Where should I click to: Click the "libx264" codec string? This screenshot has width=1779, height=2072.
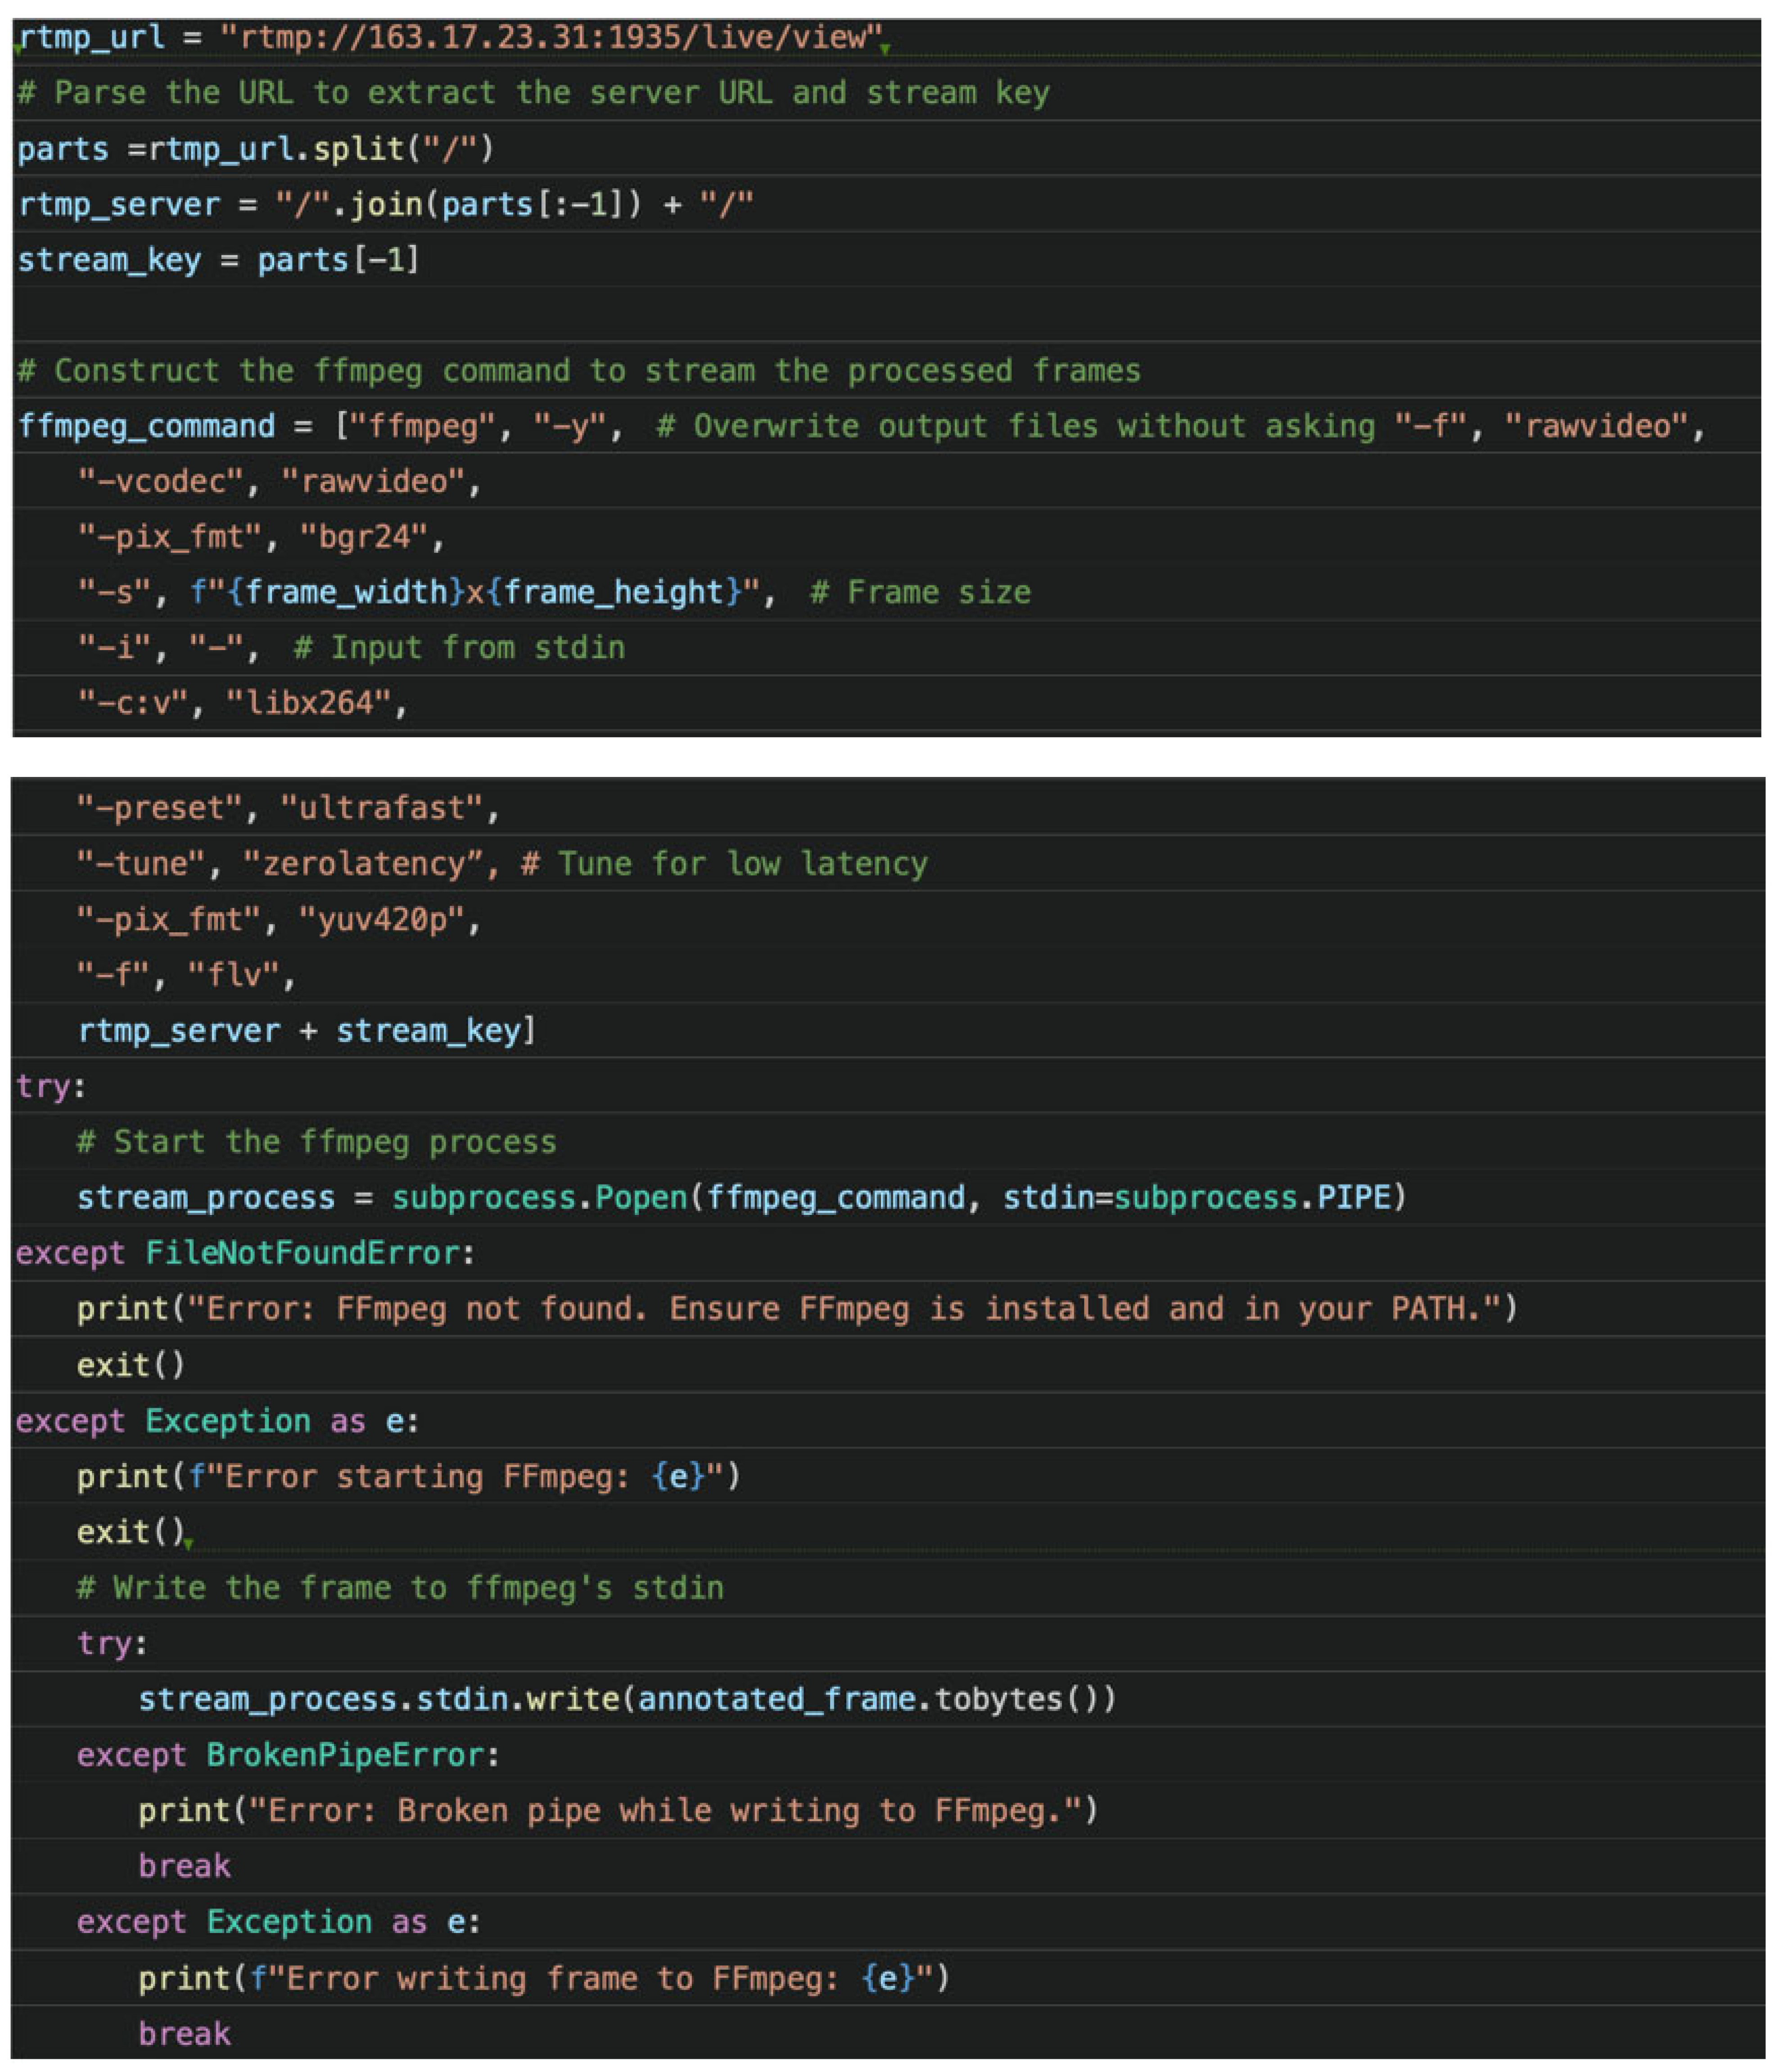point(309,703)
